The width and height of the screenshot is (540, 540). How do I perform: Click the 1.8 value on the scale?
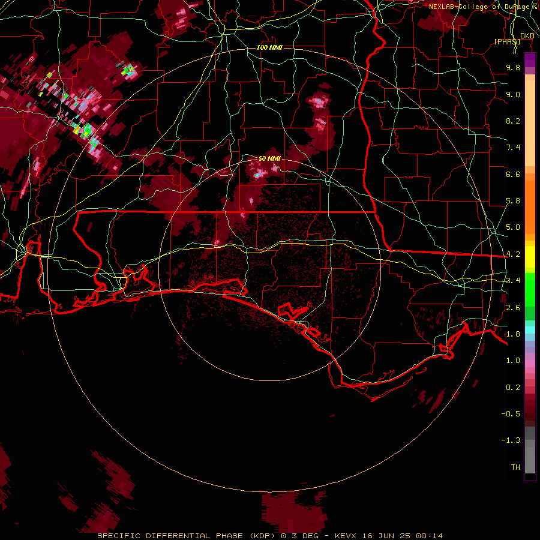tap(513, 334)
